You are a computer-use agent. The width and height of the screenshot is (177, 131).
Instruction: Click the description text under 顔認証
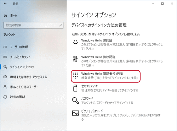[x=122, y=47]
